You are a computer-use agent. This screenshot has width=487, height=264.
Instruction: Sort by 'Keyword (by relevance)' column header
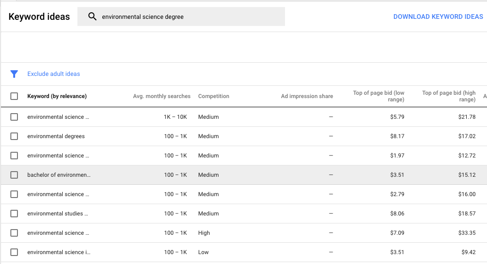pyautogui.click(x=57, y=96)
